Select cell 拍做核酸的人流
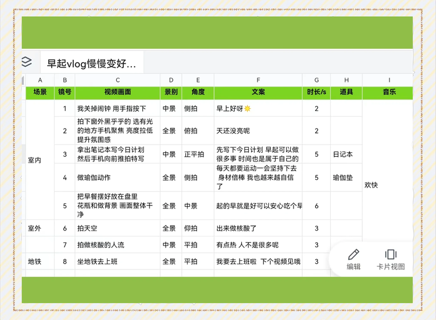This screenshot has width=436, height=320. tap(117, 245)
